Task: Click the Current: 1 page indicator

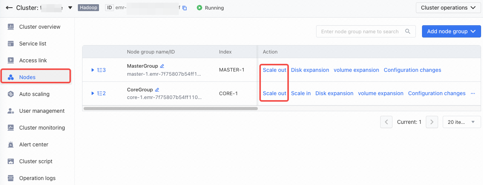Action: (409, 122)
